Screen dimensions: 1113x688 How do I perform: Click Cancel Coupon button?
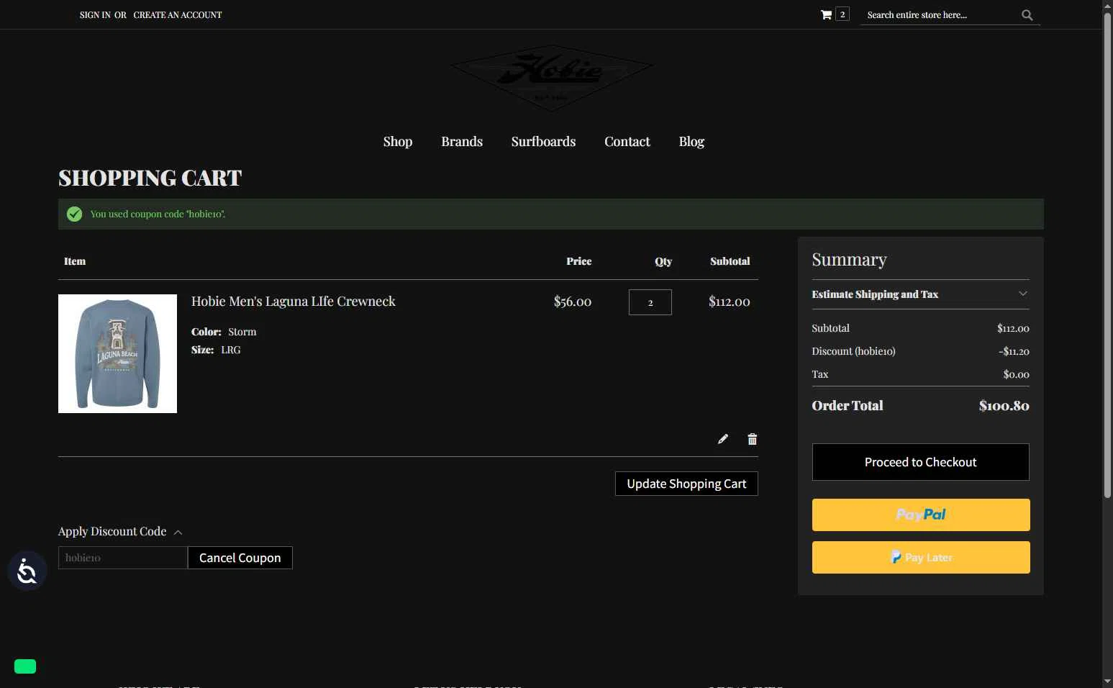point(240,558)
